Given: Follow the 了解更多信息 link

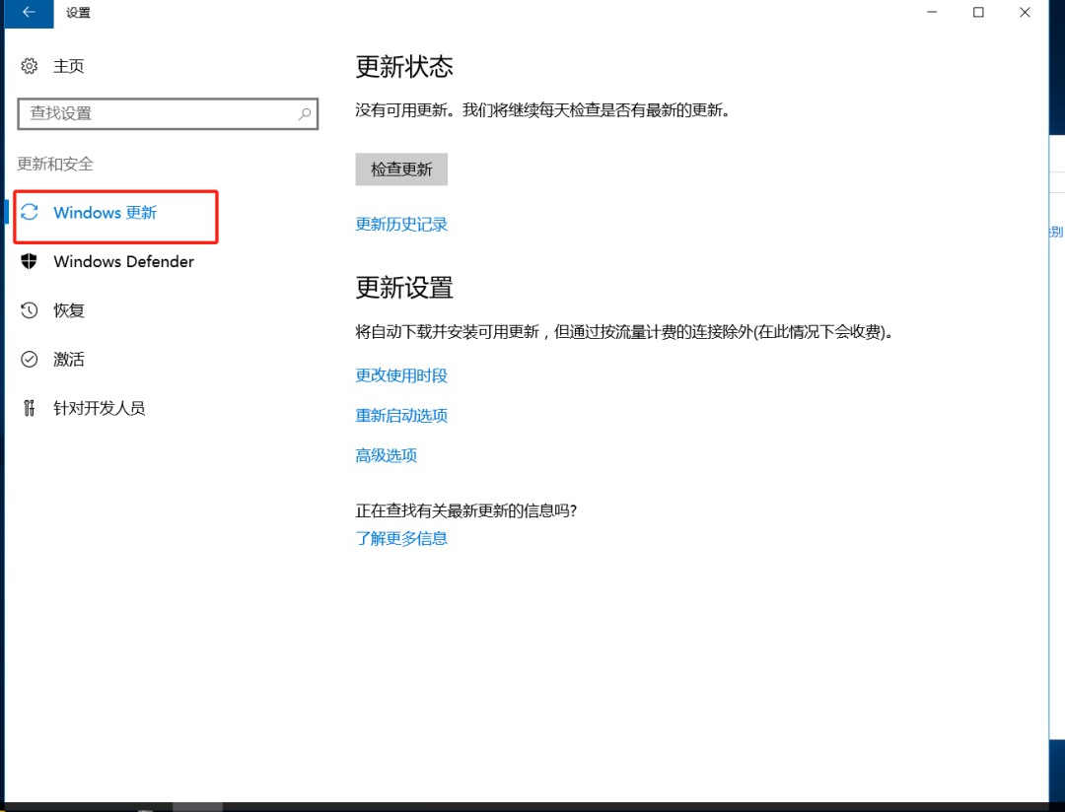Looking at the screenshot, I should pyautogui.click(x=401, y=538).
